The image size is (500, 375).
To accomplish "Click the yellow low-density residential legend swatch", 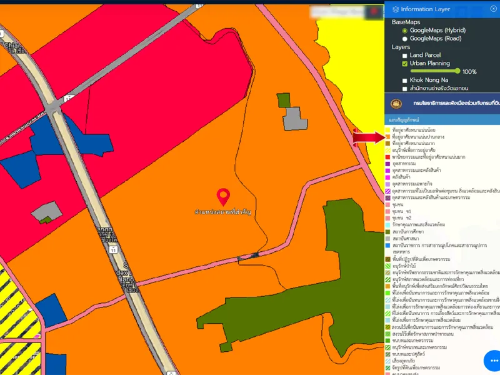I will tap(388, 129).
